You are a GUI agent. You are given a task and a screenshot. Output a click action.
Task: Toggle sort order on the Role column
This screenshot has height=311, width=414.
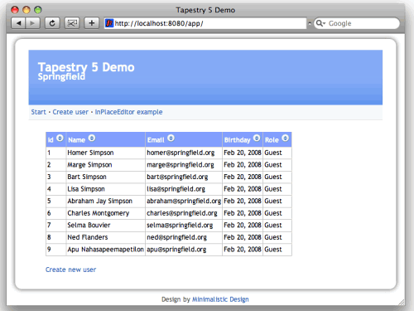[x=286, y=138]
